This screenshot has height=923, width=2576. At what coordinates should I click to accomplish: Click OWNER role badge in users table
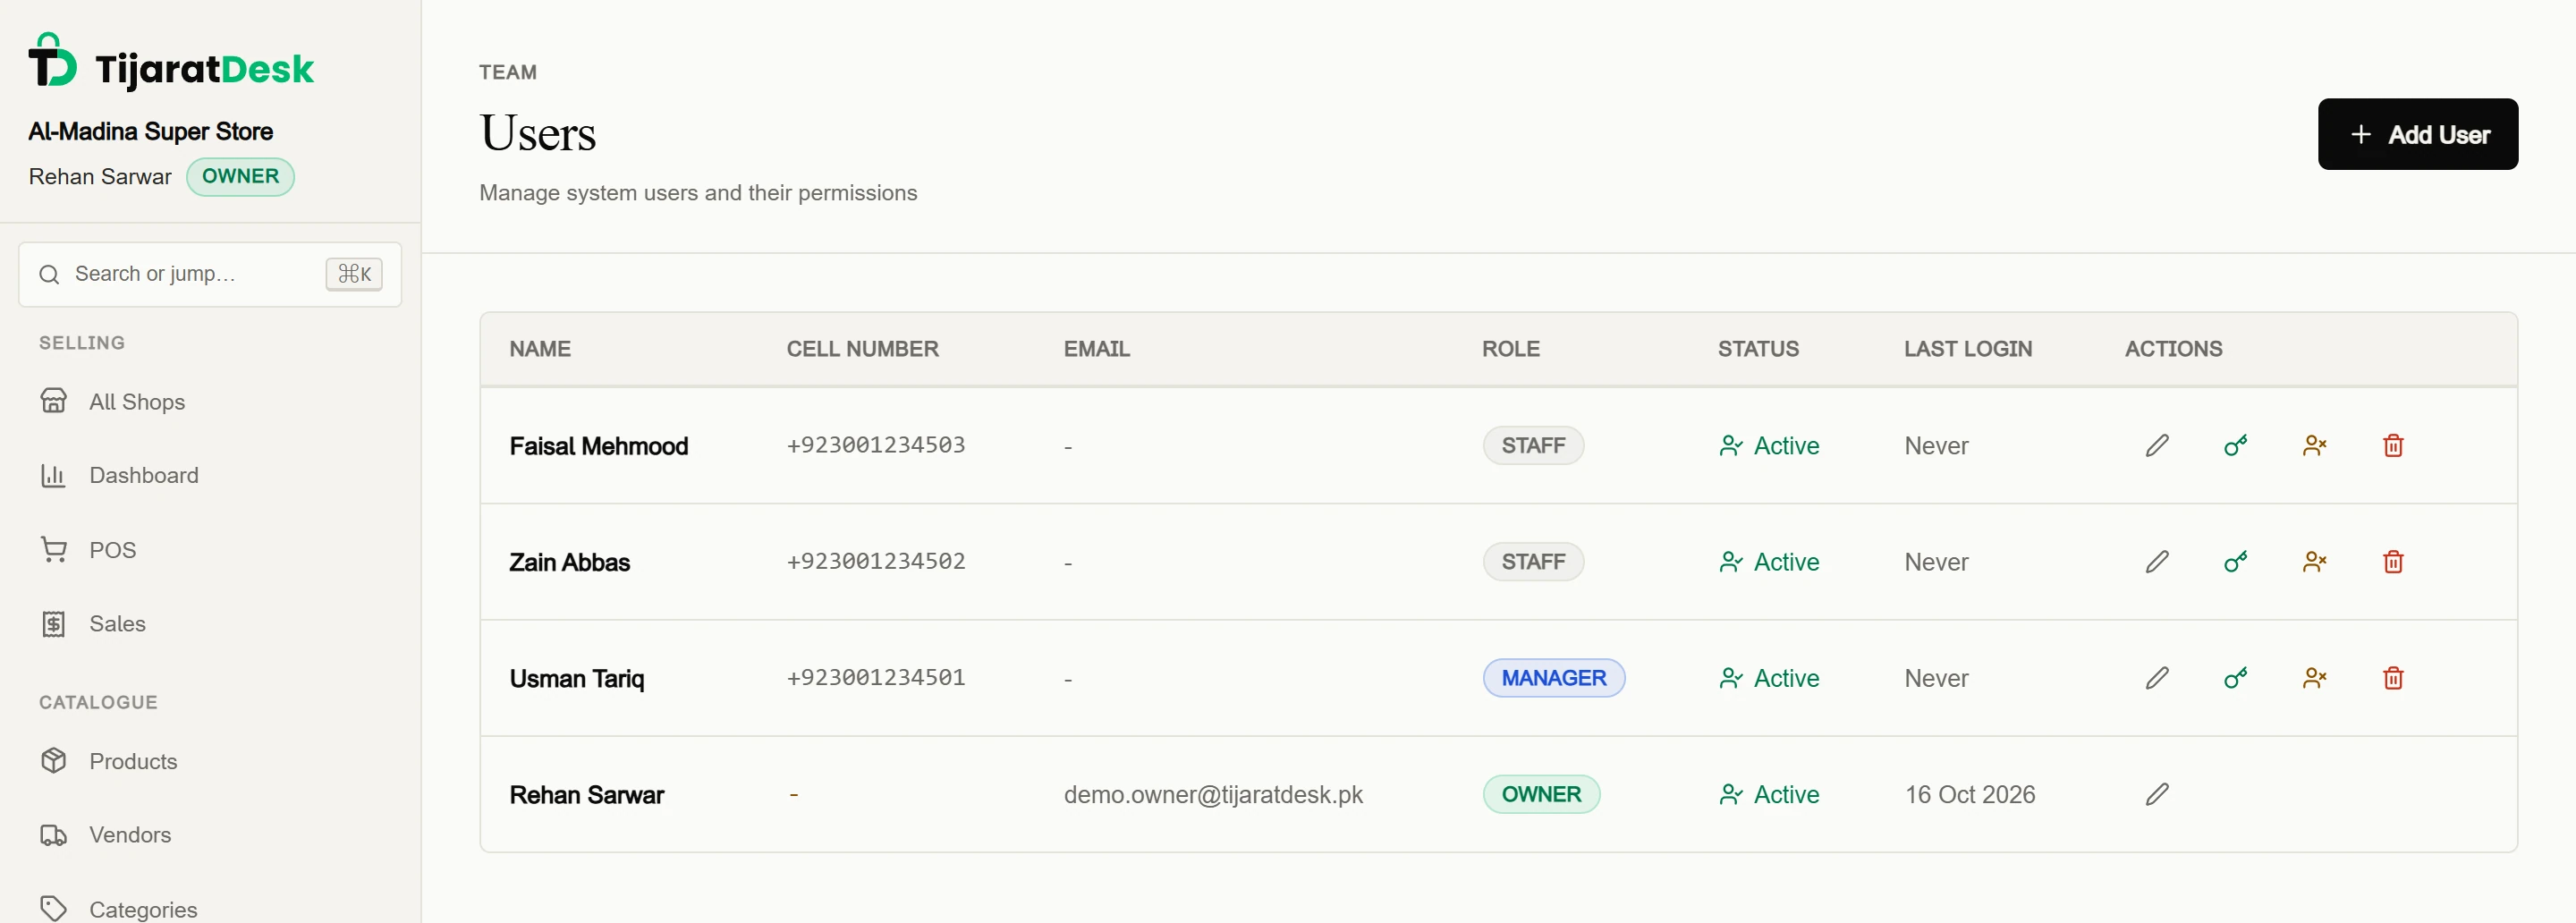(1541, 794)
